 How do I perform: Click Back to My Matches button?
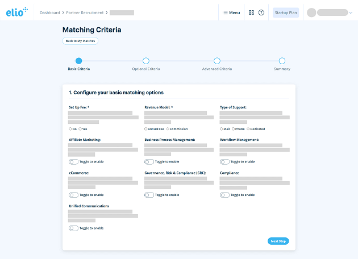(80, 41)
